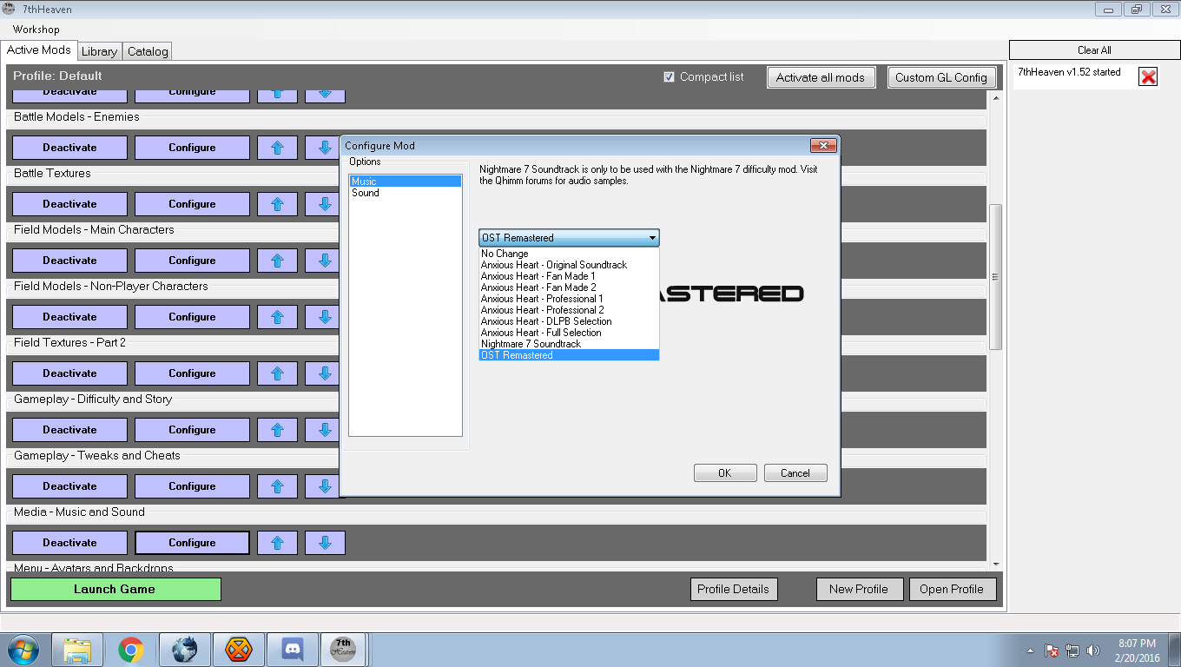Viewport: 1181px width, 667px height.
Task: Open Profile Details
Action: (x=734, y=589)
